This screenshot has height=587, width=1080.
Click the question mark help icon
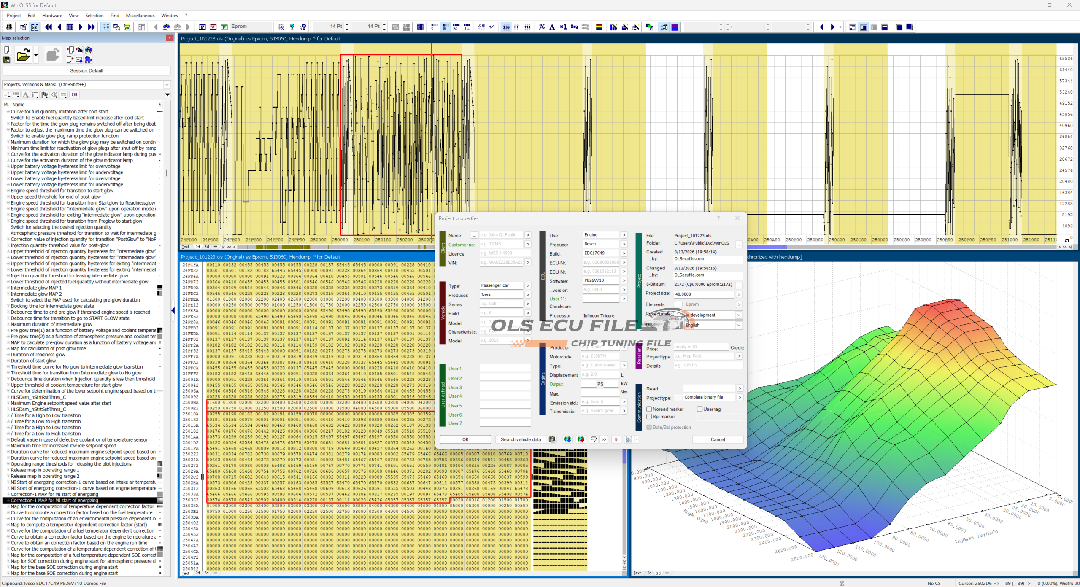tap(292, 27)
